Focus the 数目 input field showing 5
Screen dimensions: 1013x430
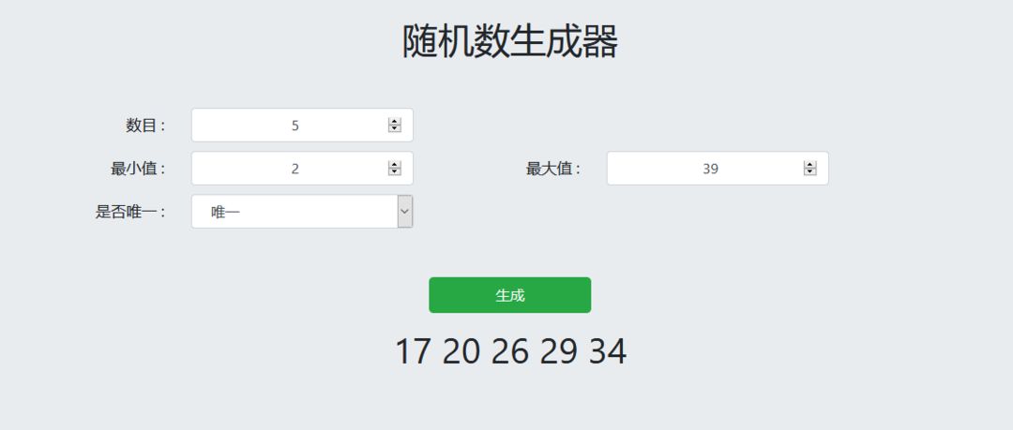302,126
